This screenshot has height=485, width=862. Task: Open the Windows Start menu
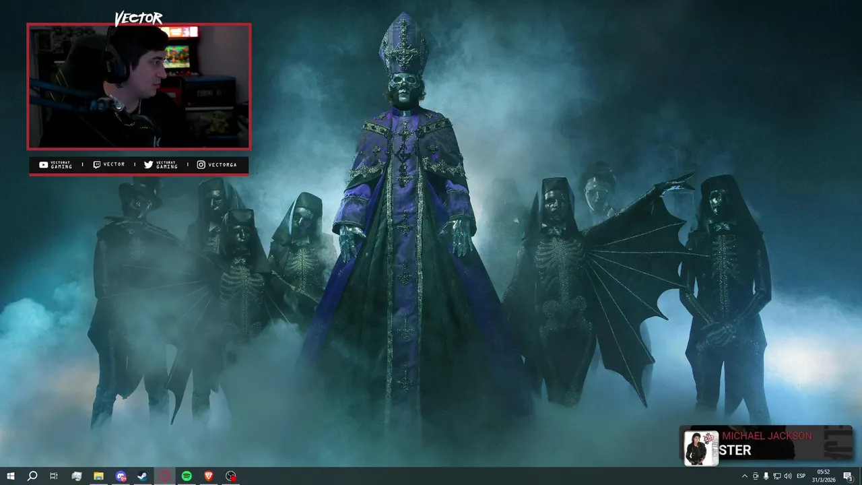click(11, 476)
